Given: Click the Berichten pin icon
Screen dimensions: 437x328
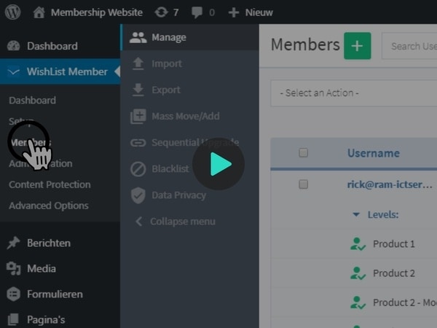Looking at the screenshot, I should pyautogui.click(x=13, y=243).
